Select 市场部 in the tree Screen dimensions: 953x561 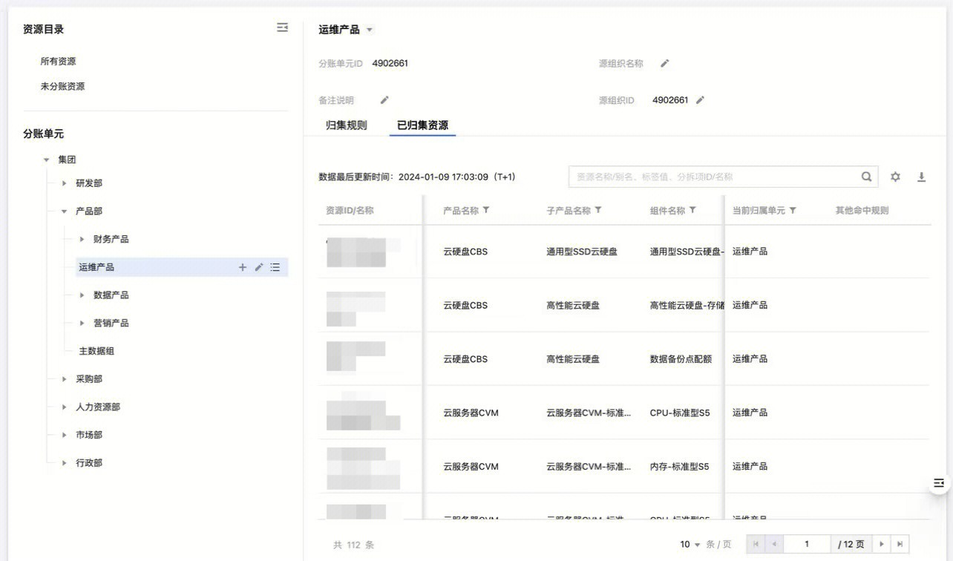(x=89, y=435)
